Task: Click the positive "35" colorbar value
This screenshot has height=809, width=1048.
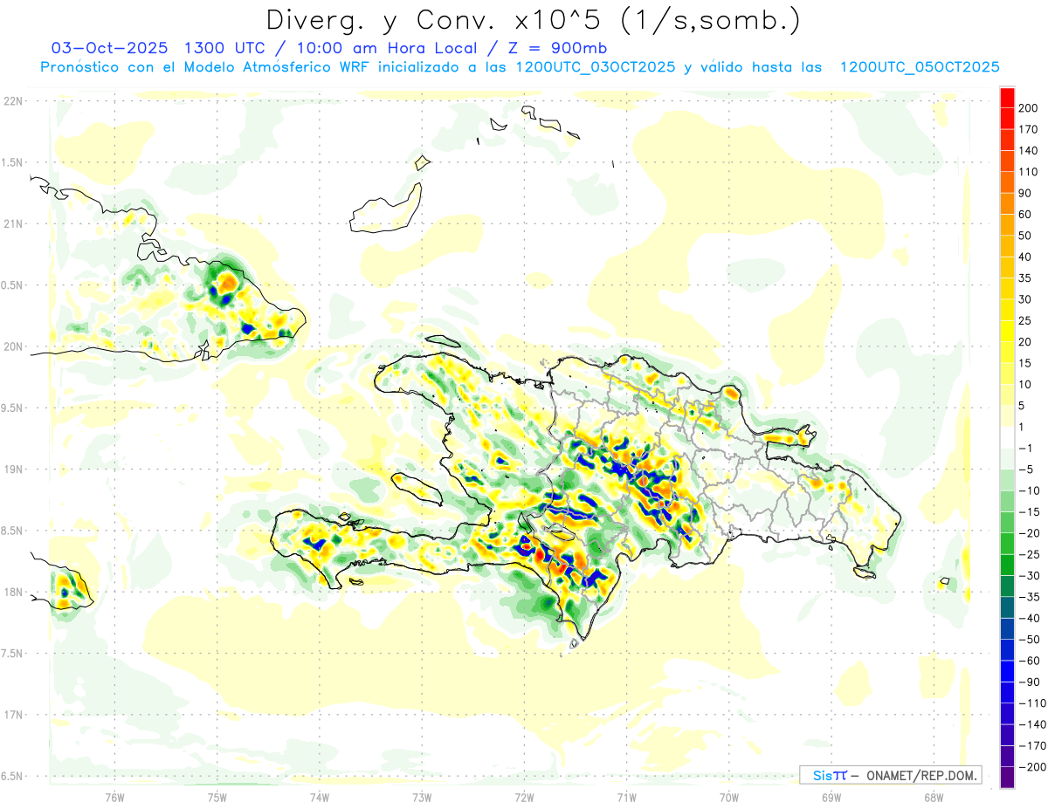Action: click(1025, 278)
